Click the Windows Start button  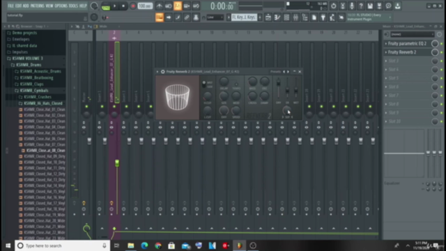point(8,245)
